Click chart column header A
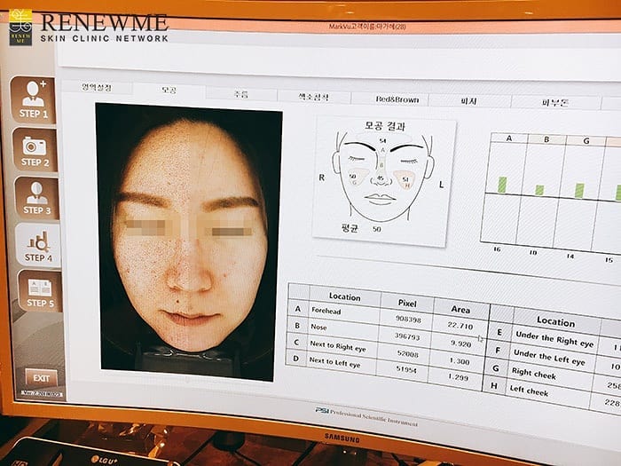This screenshot has height=466, width=621. [509, 138]
